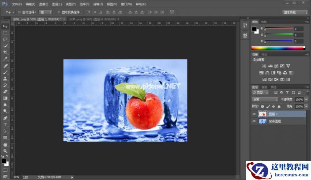311x180 pixels.
Task: Select the Quick Selection tool
Action: [x=5, y=46]
